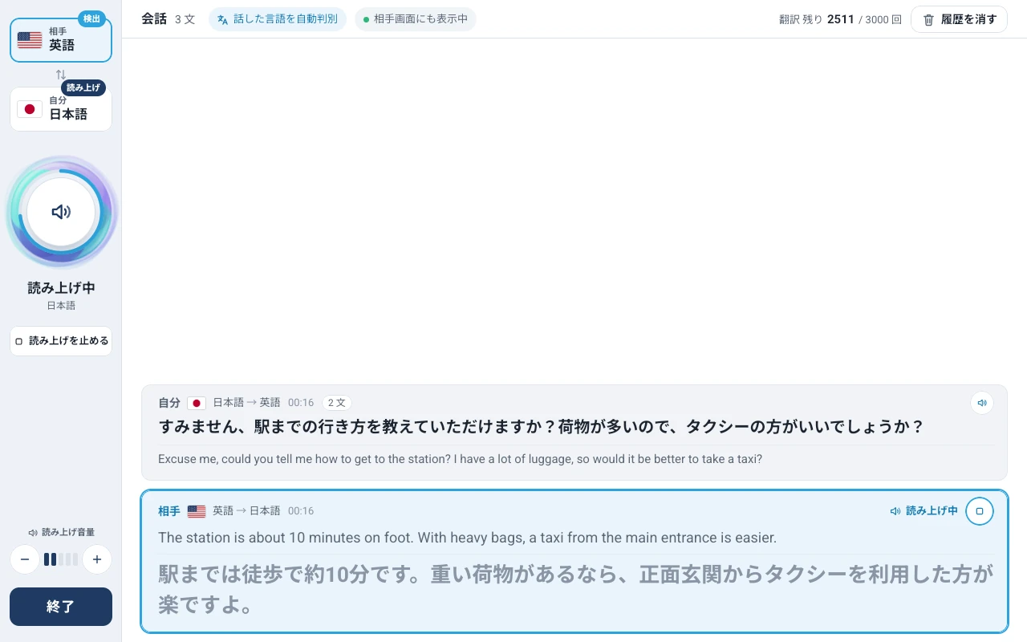
Task: Click the 読み上げ badge on 自分 card
Action: pyautogui.click(x=83, y=88)
